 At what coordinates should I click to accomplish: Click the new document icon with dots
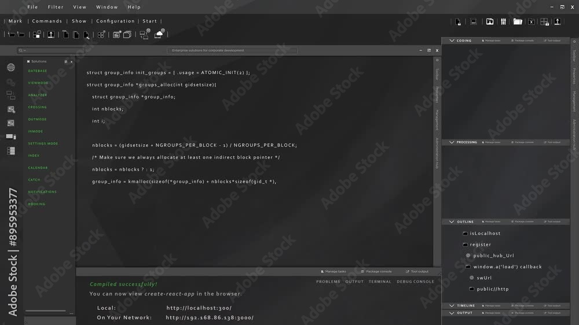[x=65, y=35]
